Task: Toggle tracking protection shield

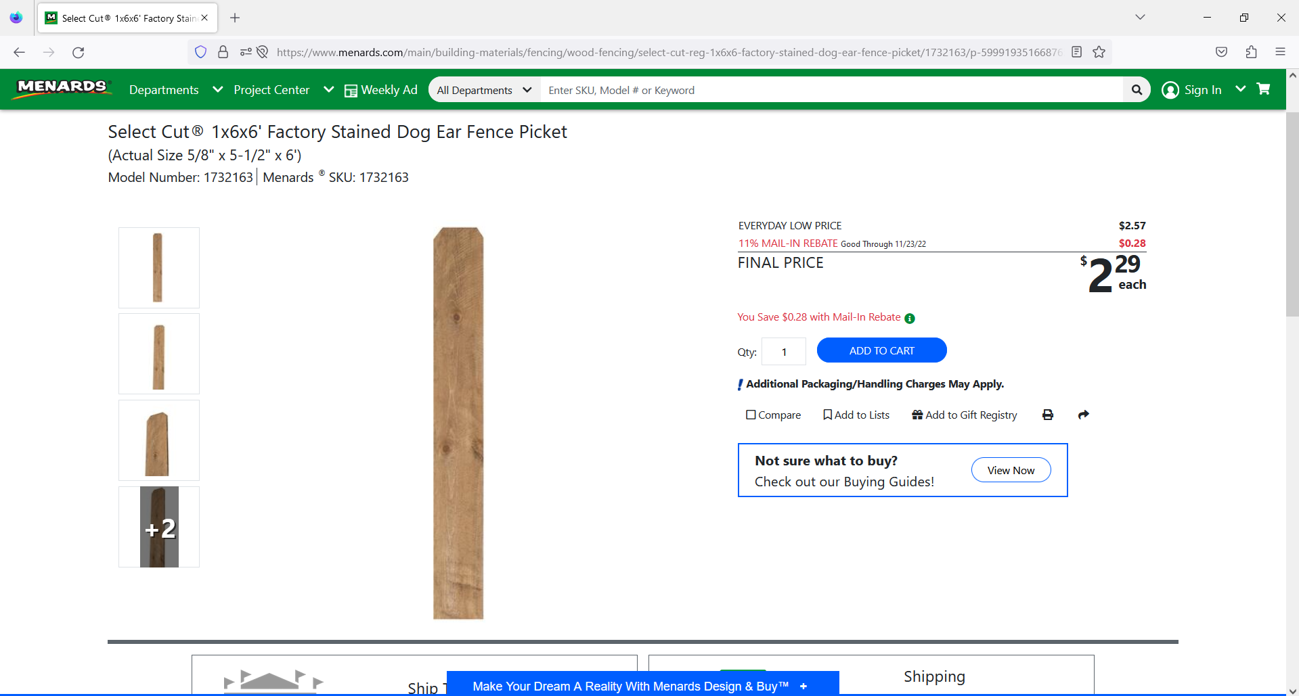Action: pos(200,52)
